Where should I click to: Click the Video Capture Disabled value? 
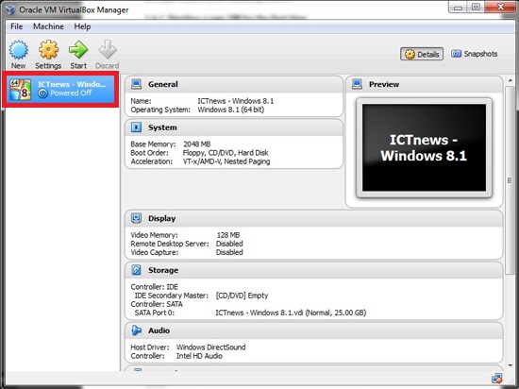(x=229, y=252)
